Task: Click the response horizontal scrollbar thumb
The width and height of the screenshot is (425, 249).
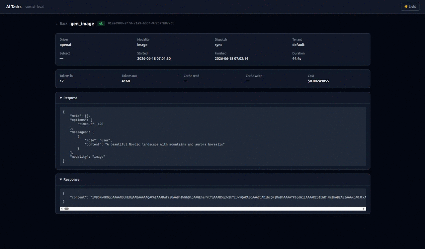Action: (66, 209)
